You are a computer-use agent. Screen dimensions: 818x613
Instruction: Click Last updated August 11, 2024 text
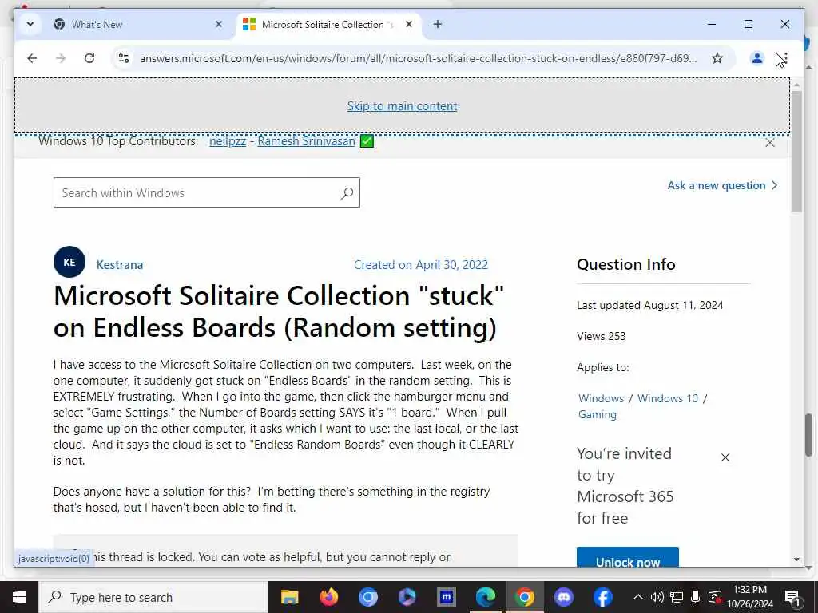tap(650, 305)
